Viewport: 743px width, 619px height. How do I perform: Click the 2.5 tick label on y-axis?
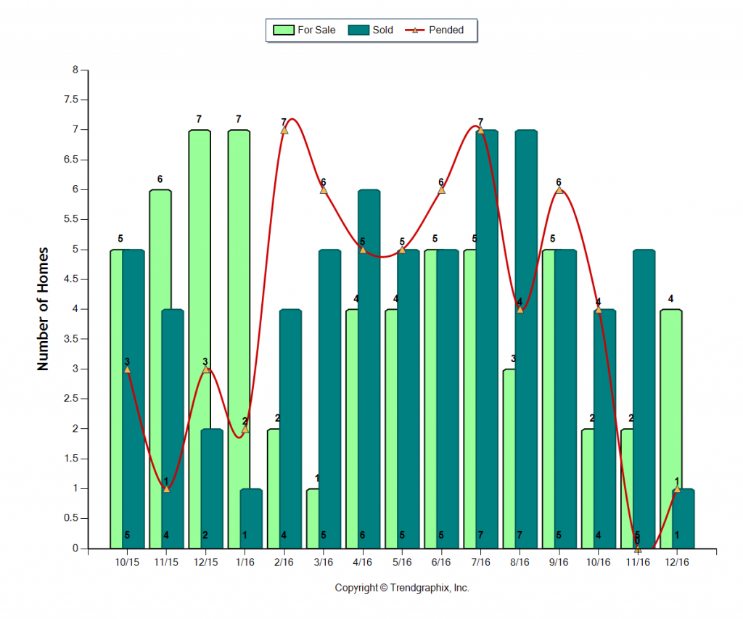click(71, 398)
